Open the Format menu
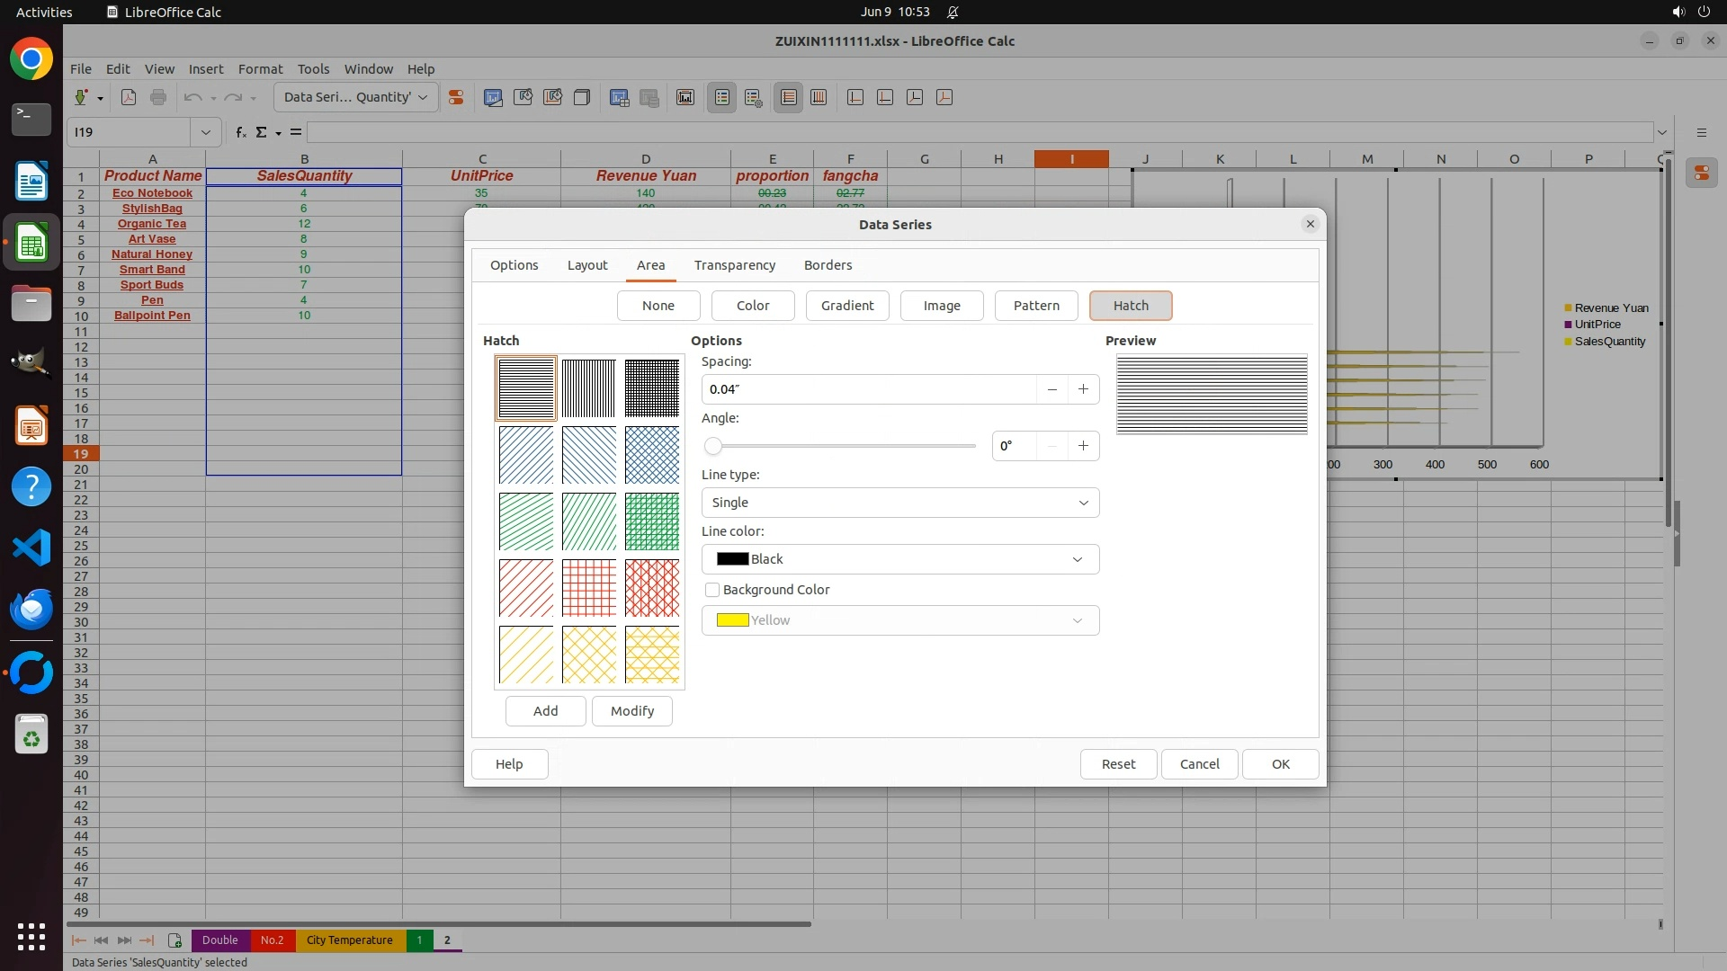This screenshot has width=1727, height=971. [260, 69]
